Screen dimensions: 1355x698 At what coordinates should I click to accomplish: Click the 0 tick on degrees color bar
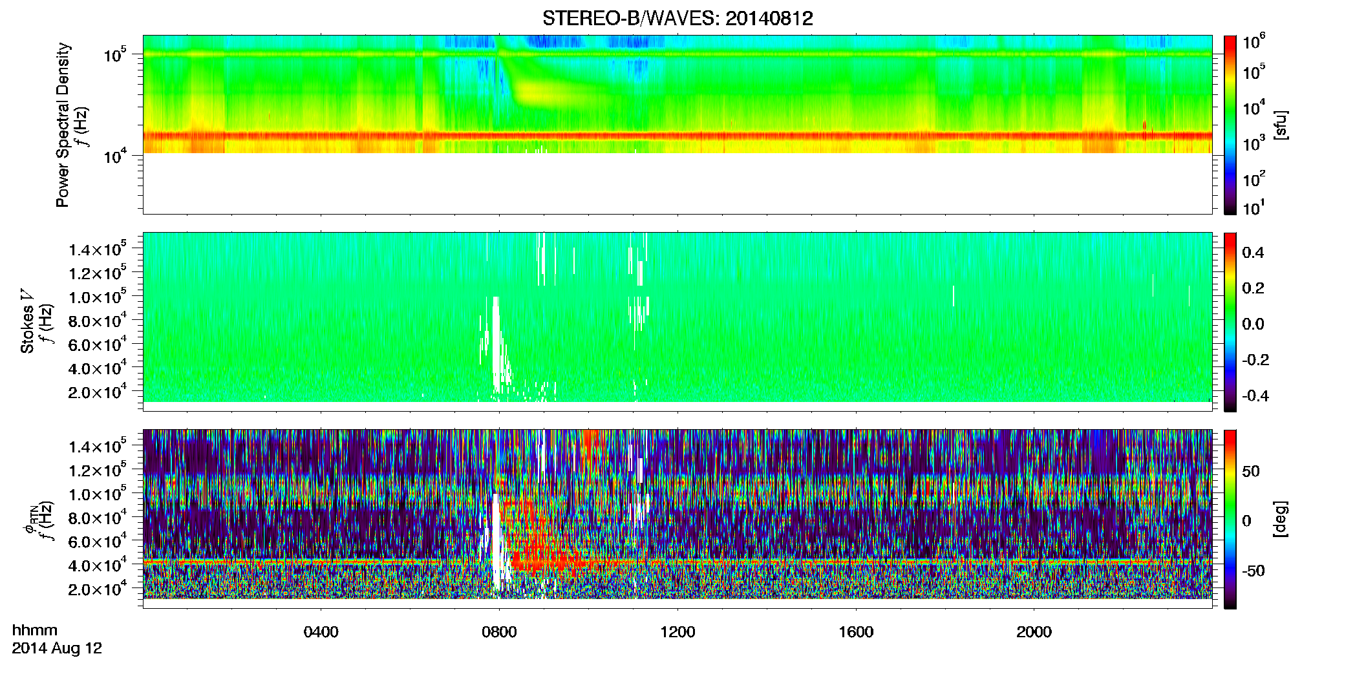click(1247, 521)
